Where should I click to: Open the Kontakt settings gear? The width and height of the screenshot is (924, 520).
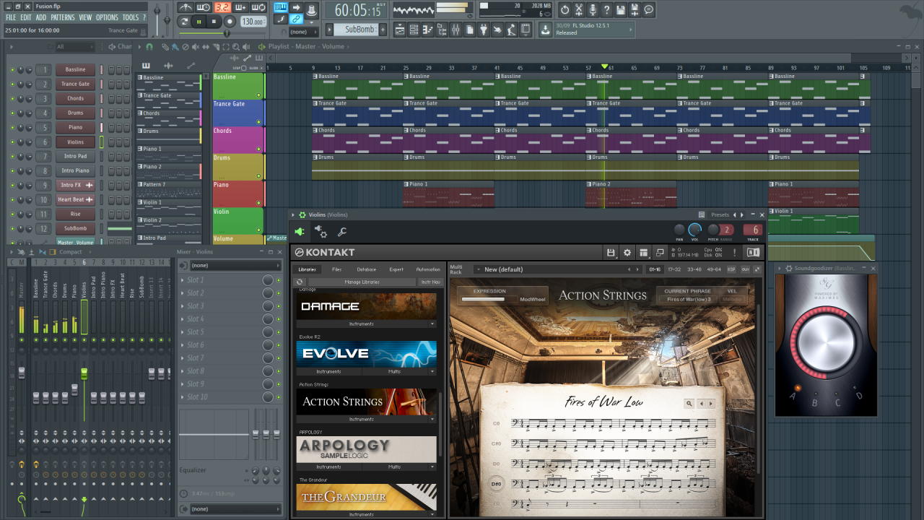pos(627,252)
